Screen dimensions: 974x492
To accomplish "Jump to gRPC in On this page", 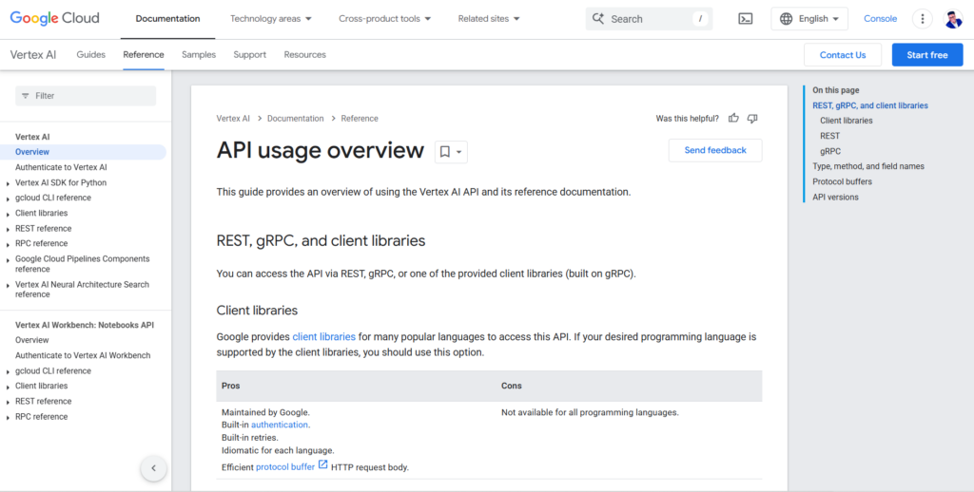I will (x=830, y=151).
